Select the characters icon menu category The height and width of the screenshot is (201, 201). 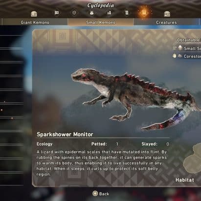109,13
